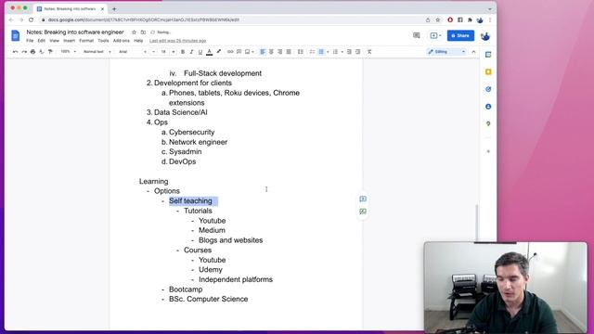The height and width of the screenshot is (334, 594).
Task: Click the document title to rename it
Action: tap(75, 32)
